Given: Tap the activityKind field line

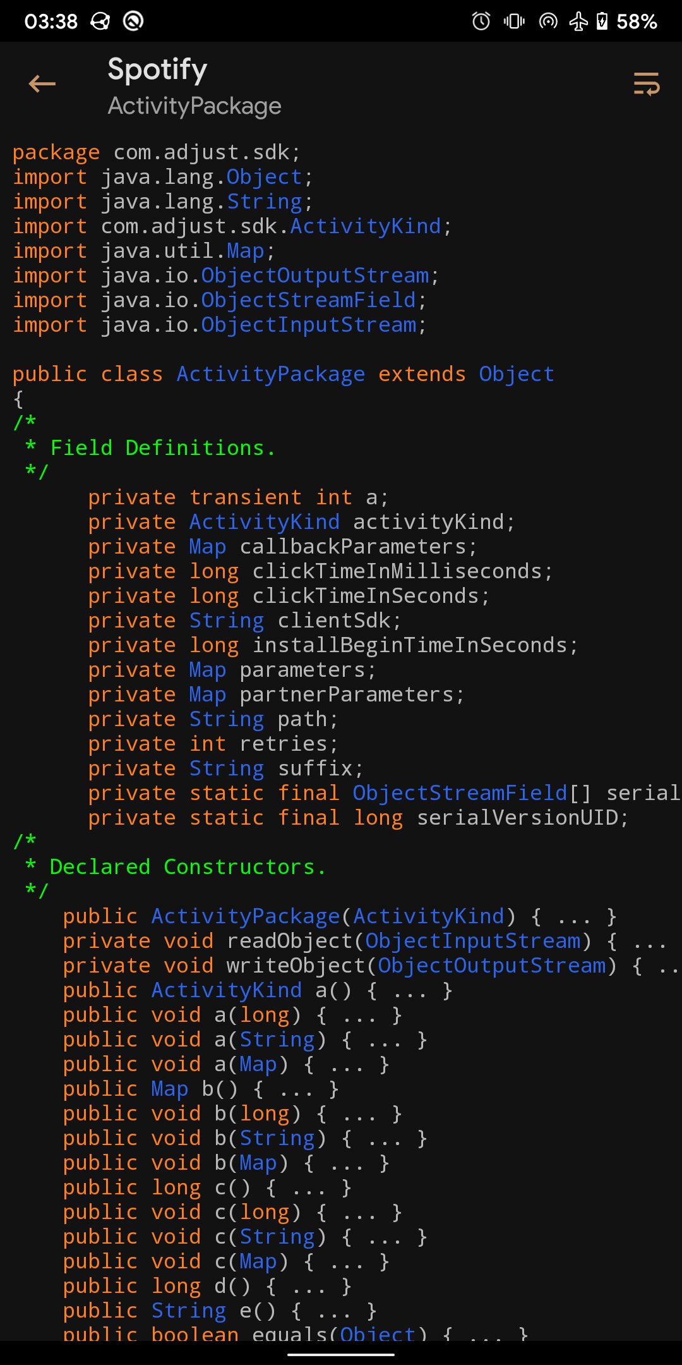Looking at the screenshot, I should coord(302,522).
